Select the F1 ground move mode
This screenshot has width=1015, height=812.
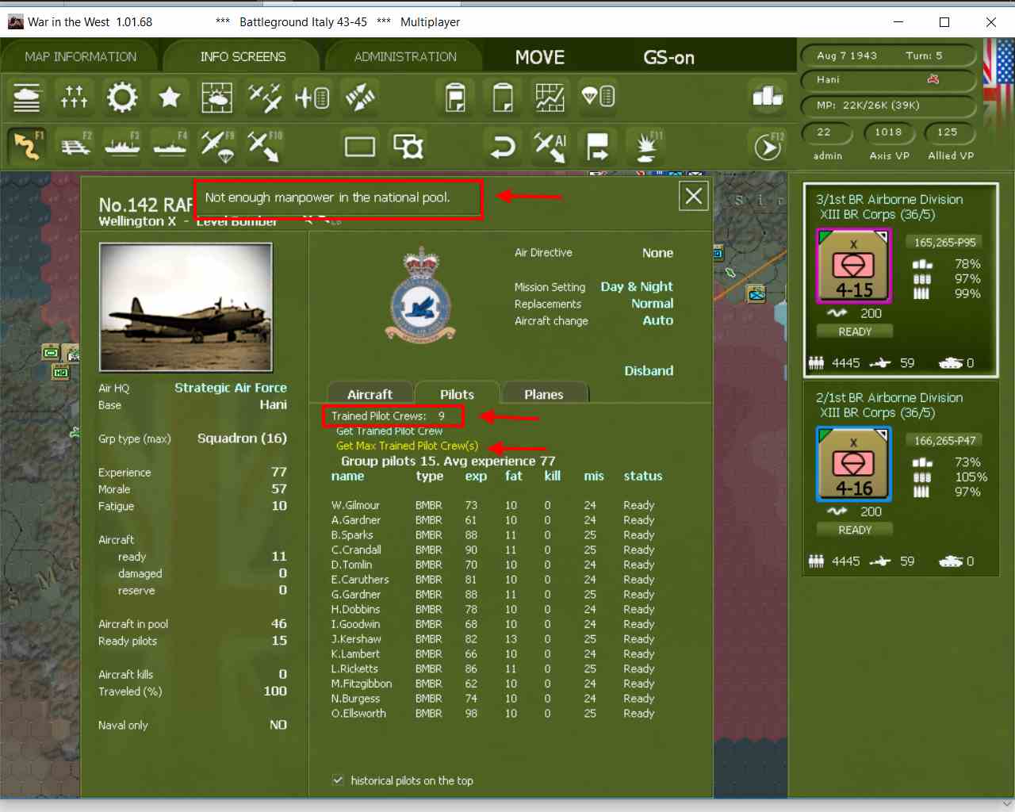27,146
